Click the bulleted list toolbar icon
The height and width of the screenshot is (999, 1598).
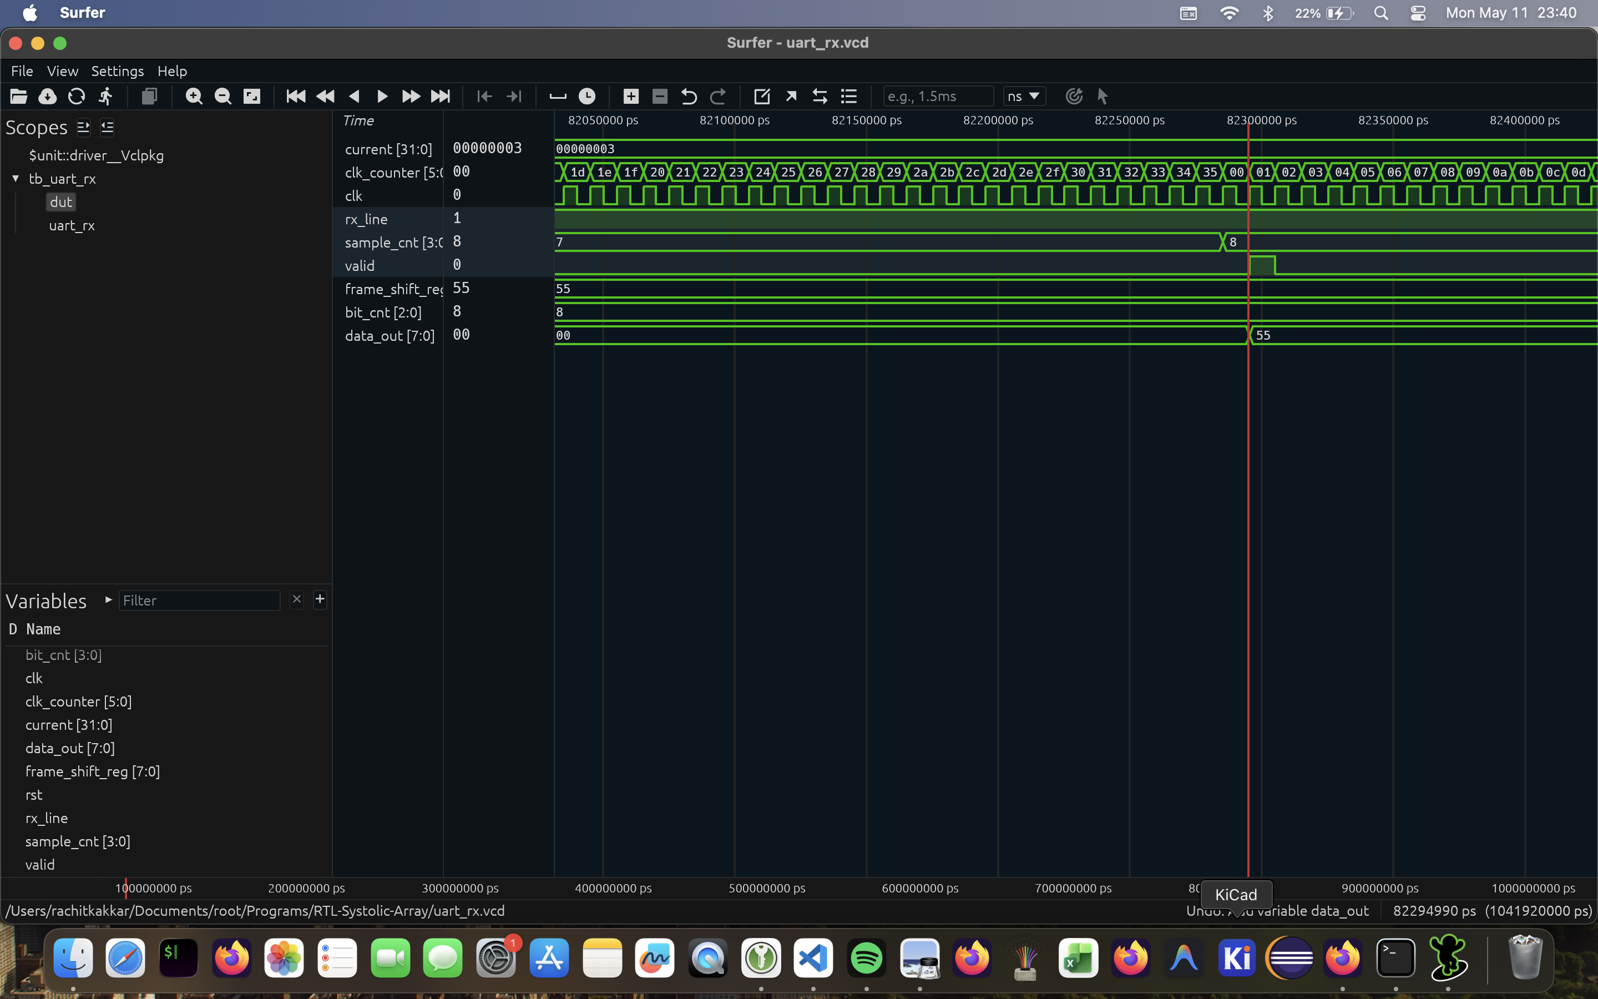(848, 97)
